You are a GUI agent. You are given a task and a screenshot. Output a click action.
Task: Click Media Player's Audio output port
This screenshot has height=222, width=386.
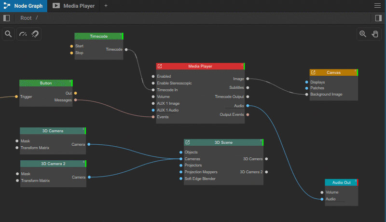click(248, 106)
